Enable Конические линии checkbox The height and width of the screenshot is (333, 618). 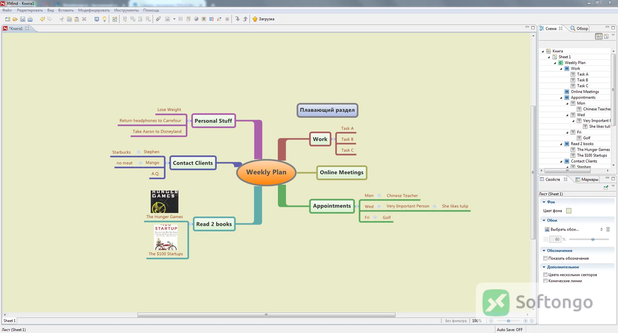(x=545, y=281)
